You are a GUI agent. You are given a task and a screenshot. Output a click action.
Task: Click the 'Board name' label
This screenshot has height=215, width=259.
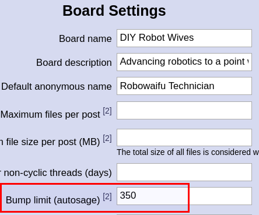pyautogui.click(x=85, y=38)
